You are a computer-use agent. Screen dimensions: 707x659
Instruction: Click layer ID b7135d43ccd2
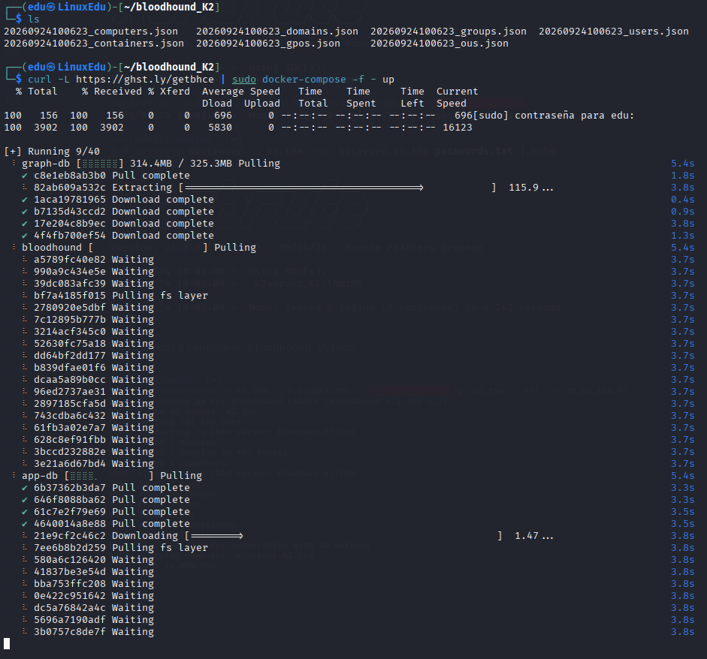point(69,212)
